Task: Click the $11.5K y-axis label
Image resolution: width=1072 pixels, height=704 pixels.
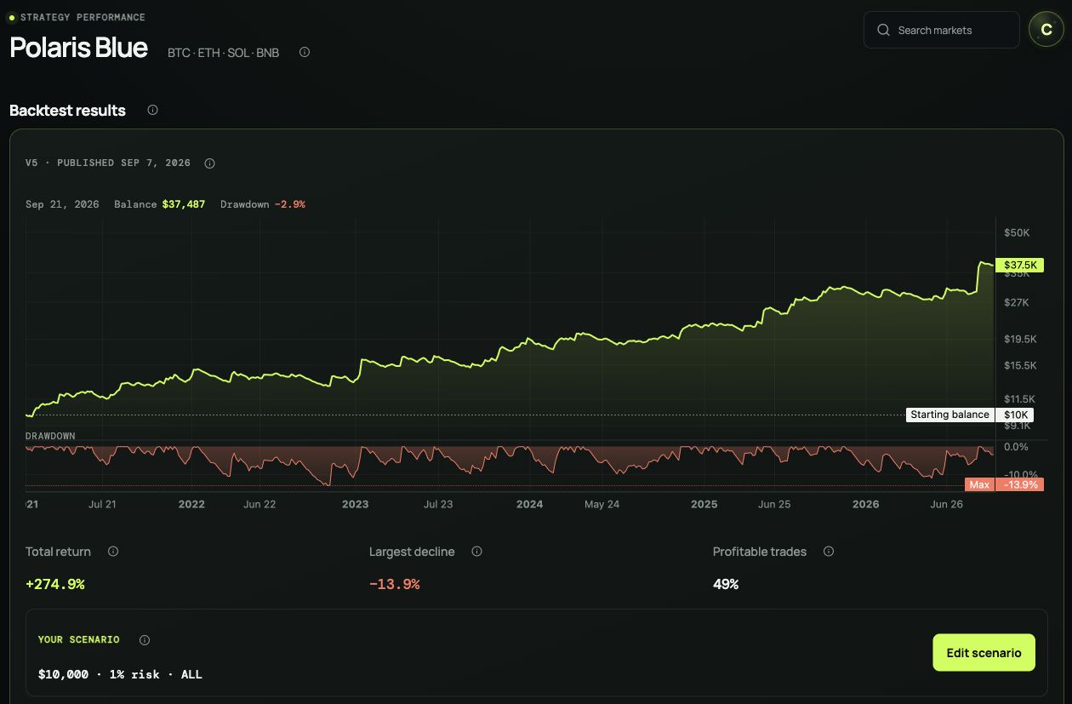Action: 1019,398
